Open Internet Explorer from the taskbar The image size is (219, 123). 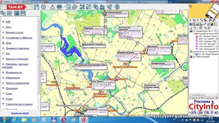pos(15,120)
